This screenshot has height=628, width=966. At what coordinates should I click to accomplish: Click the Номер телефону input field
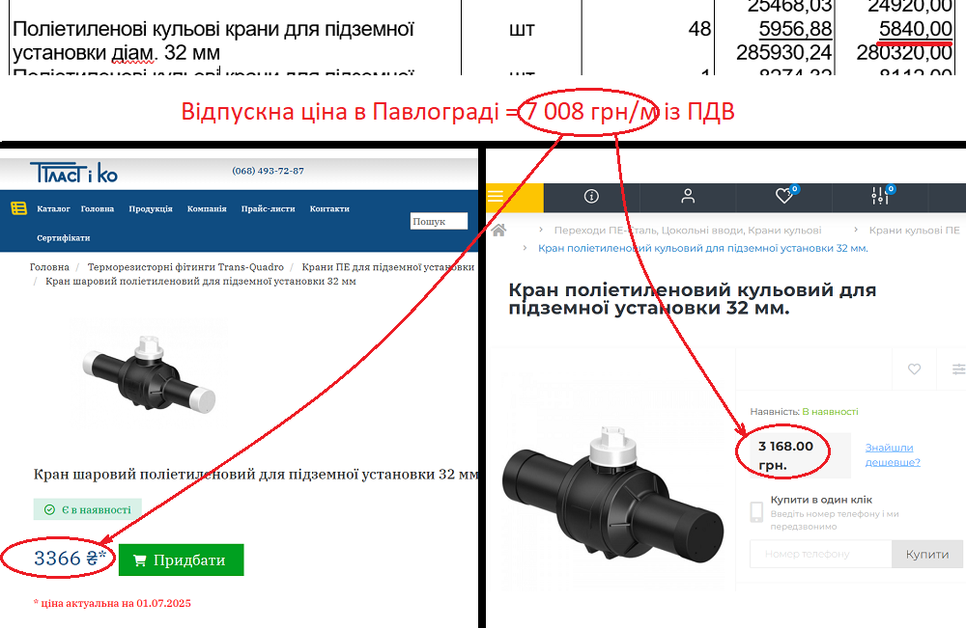point(820,554)
